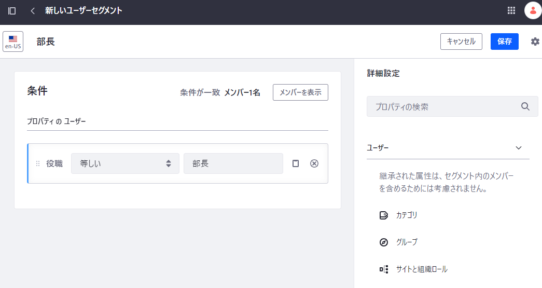Viewport: 542px width, 288px height.
Task: Duplicate the 役職 condition row
Action: click(x=296, y=163)
